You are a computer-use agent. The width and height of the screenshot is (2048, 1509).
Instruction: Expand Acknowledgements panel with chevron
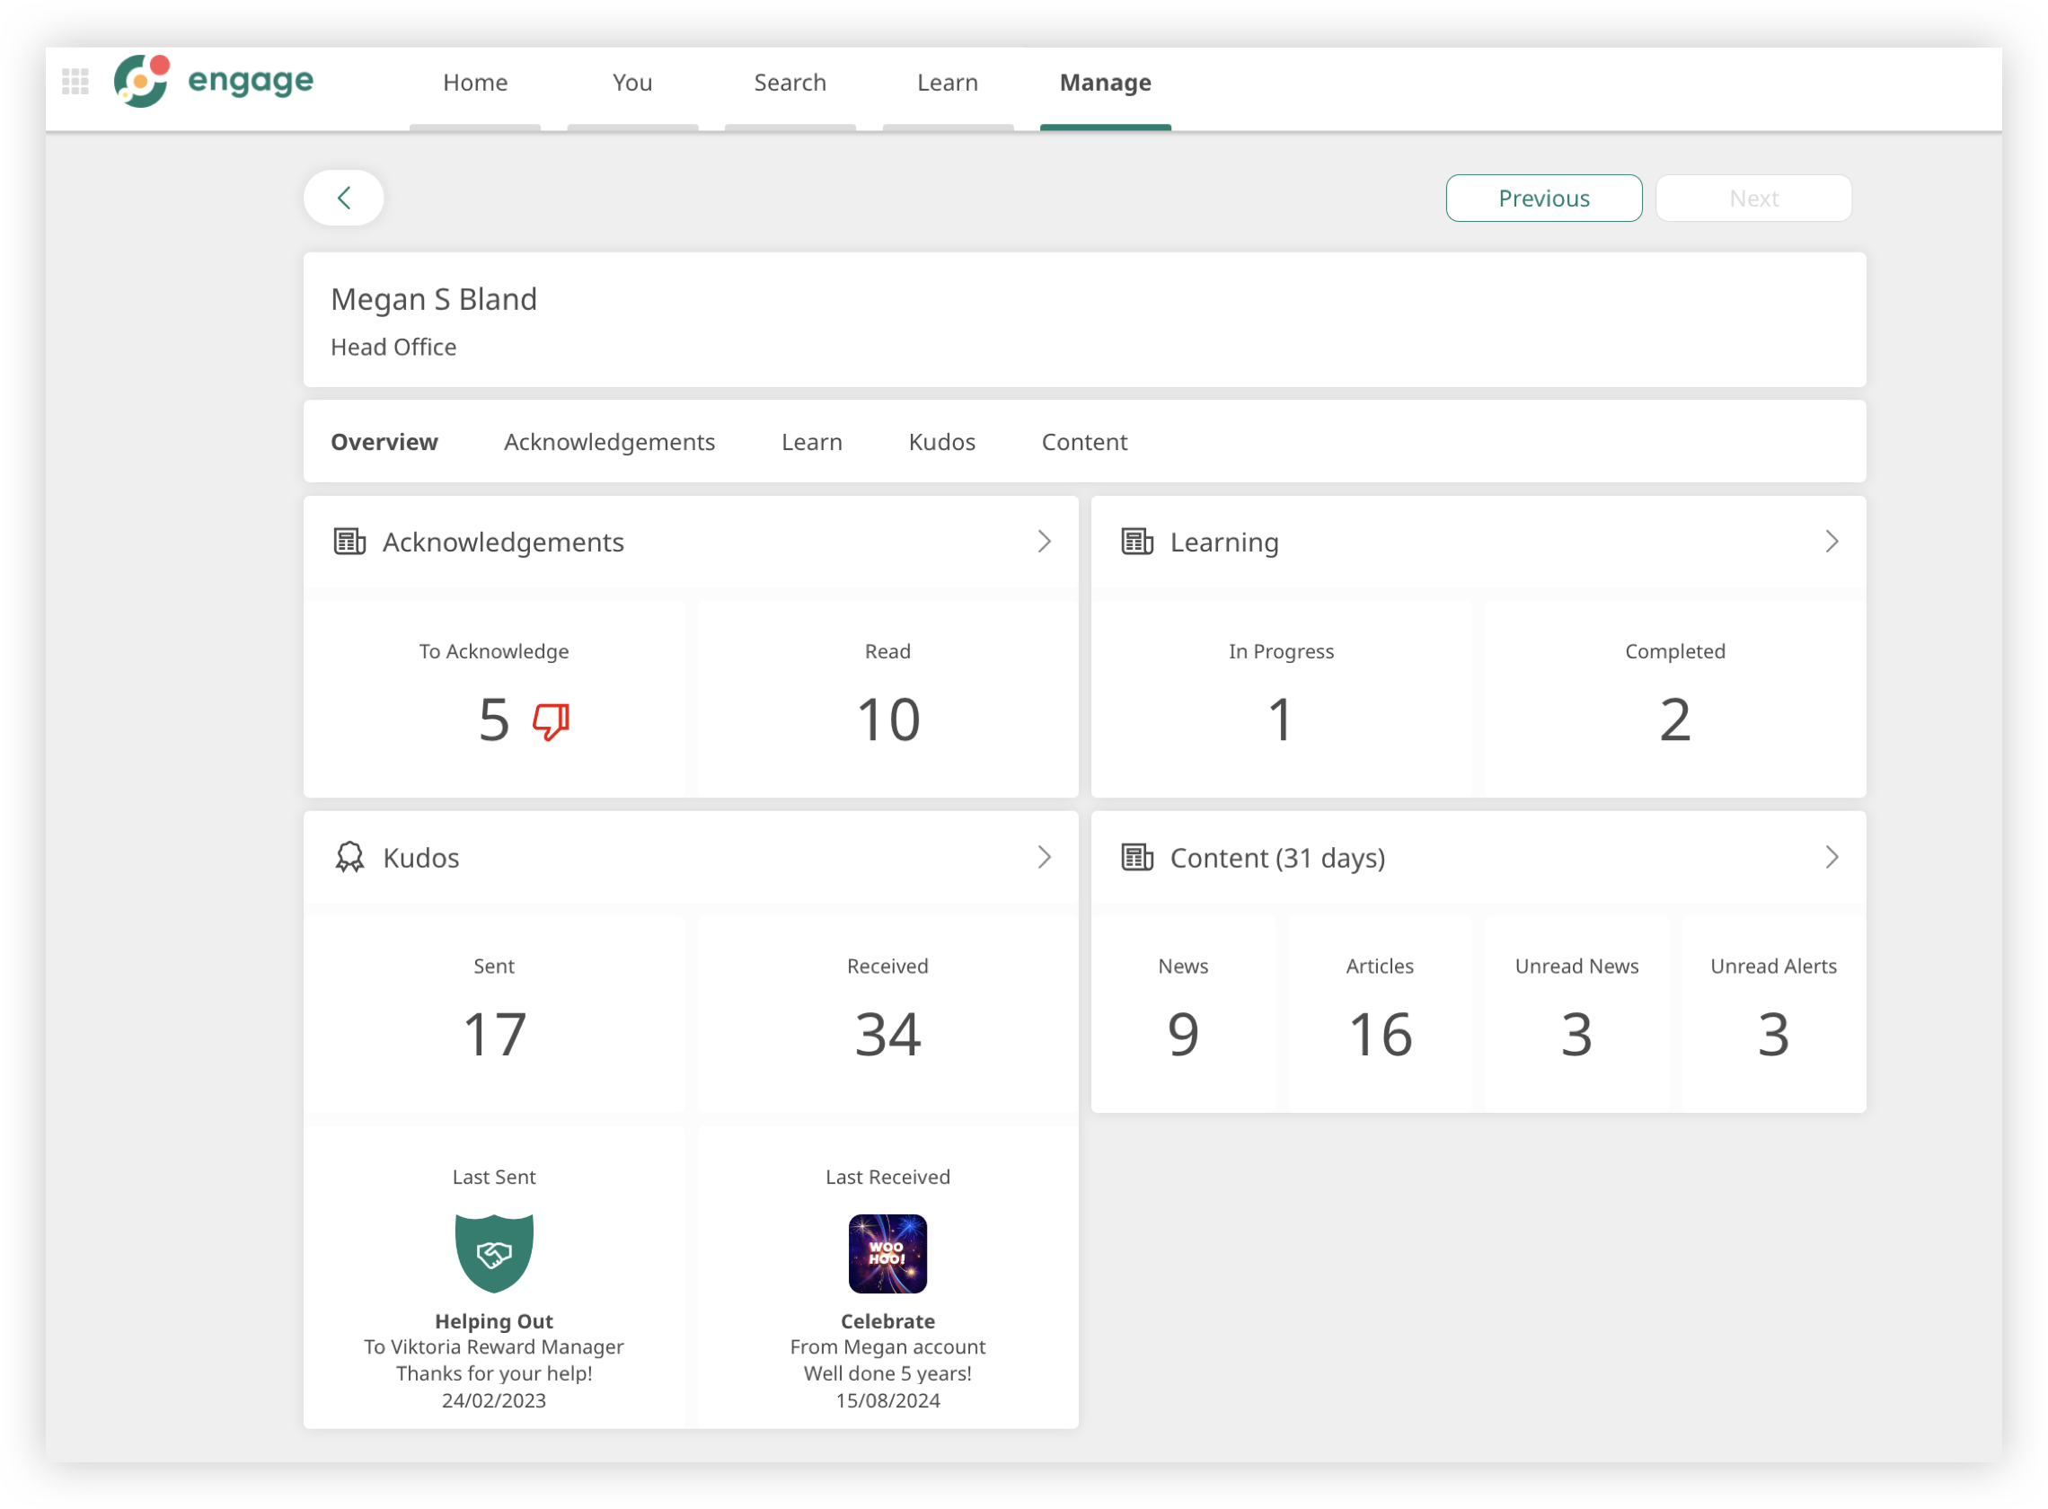[1044, 542]
